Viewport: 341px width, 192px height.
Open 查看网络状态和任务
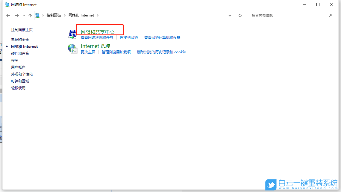tap(97, 37)
